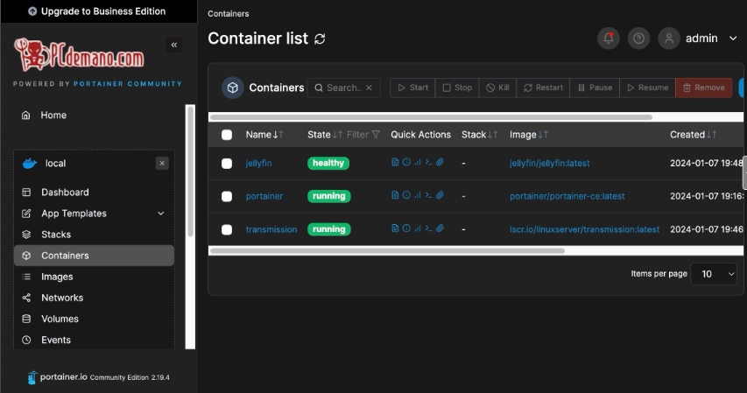Viewport: 747px width, 393px height.
Task: Click the Pause button
Action: [595, 88]
